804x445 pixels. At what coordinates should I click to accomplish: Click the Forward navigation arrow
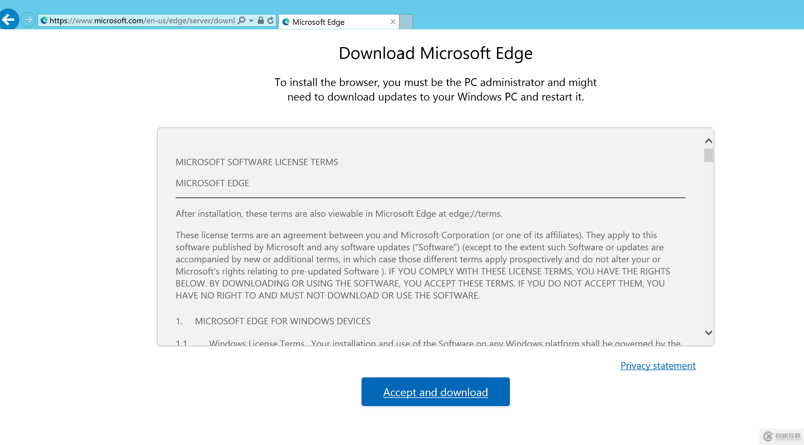pyautogui.click(x=28, y=20)
